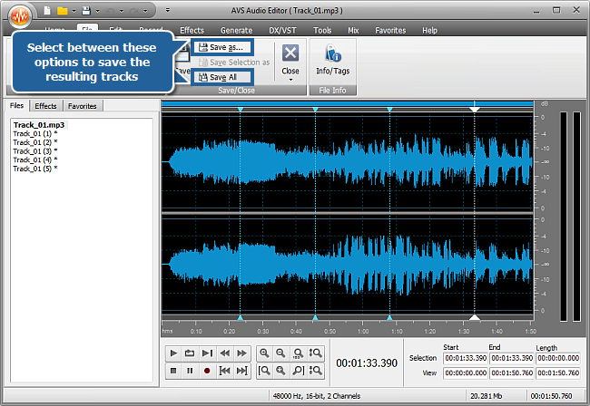Viewport: 590px width, 406px height.
Task: Expand the save floppy dropdown arrow
Action: (x=98, y=11)
